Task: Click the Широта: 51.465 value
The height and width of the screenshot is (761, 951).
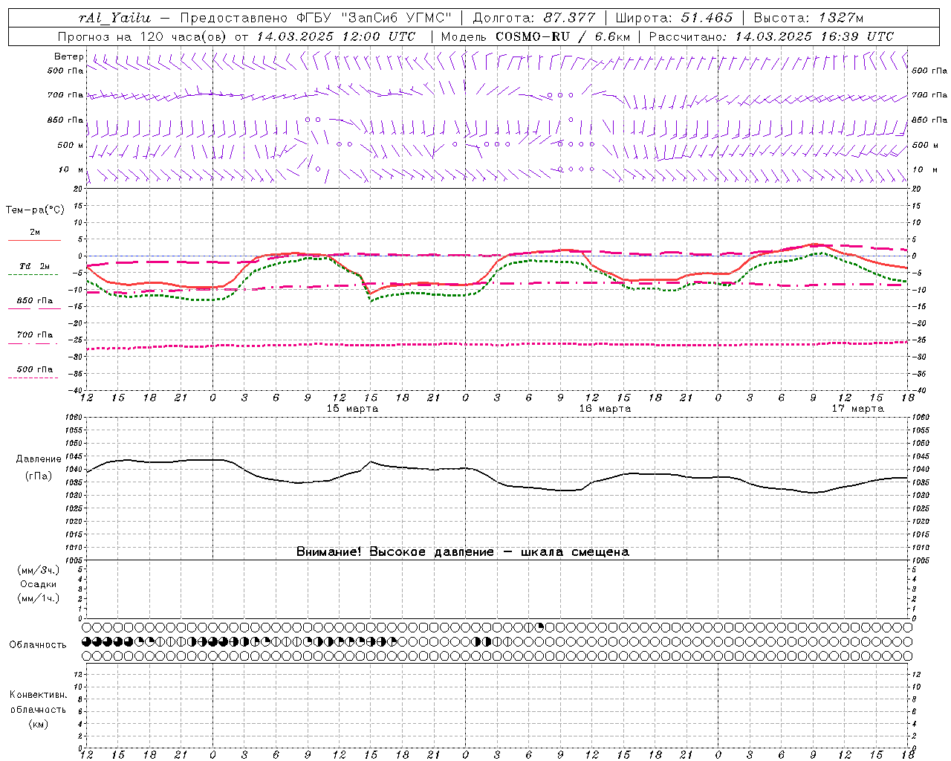Action: click(674, 18)
